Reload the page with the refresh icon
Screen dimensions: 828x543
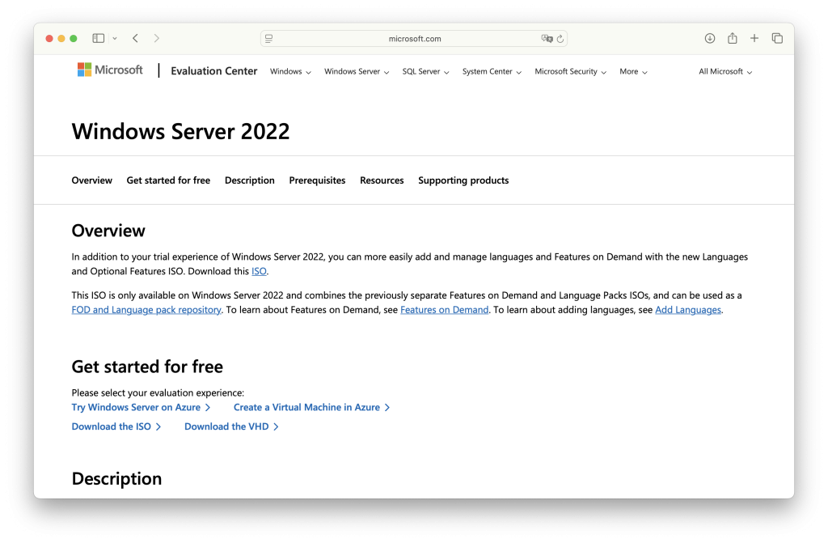(560, 39)
